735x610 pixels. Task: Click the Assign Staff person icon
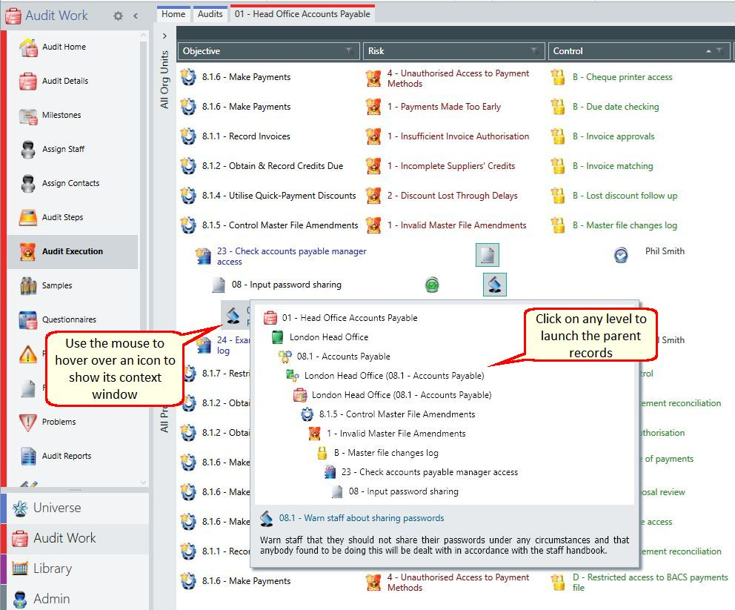coord(28,149)
